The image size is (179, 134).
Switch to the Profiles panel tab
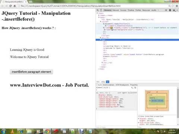click(138, 10)
